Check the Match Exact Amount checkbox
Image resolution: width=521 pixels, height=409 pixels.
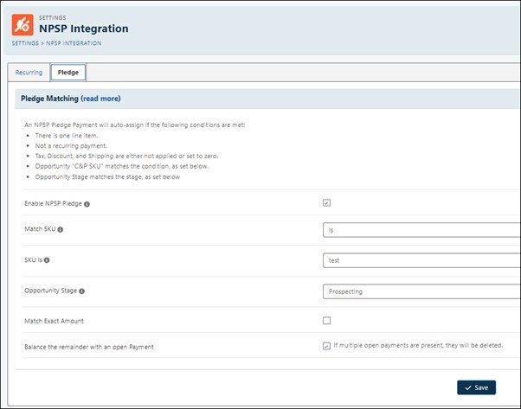pyautogui.click(x=326, y=320)
